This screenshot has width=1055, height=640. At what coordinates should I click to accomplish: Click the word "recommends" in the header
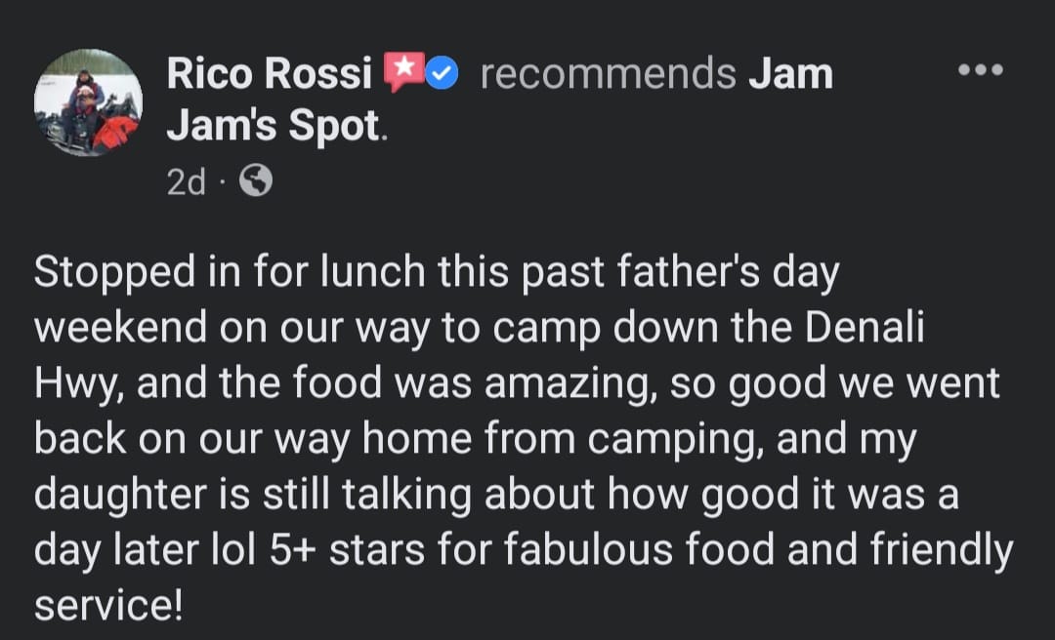608,74
